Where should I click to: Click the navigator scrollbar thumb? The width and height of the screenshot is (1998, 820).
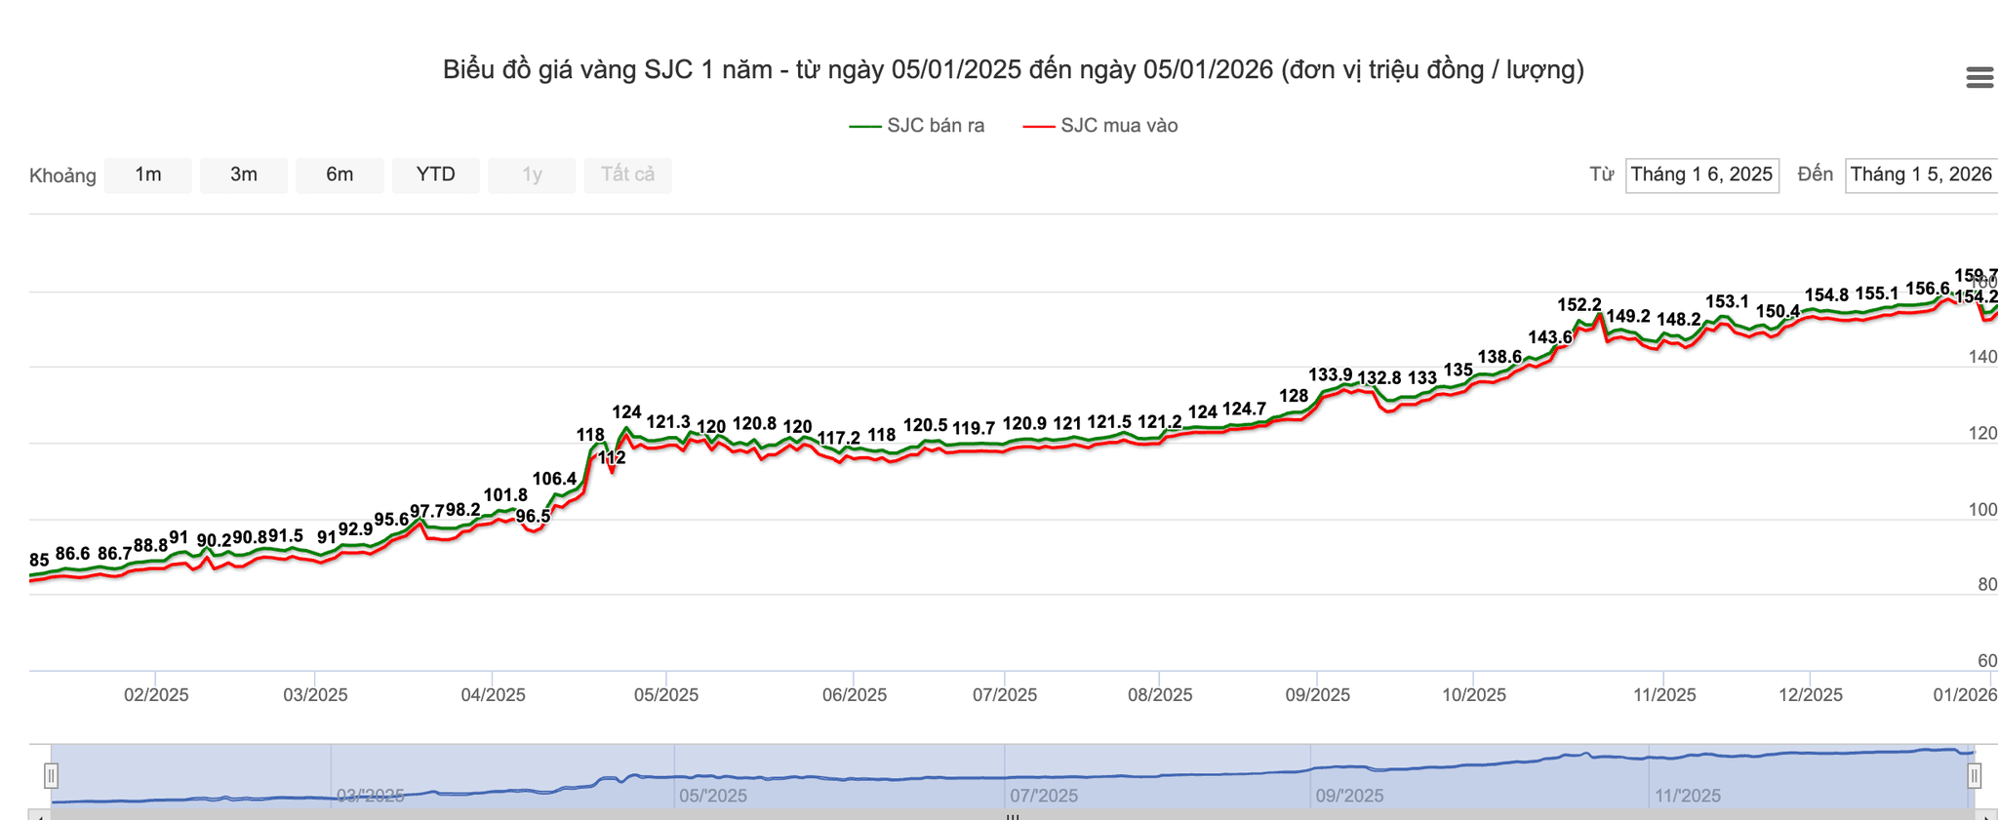coord(1013,815)
